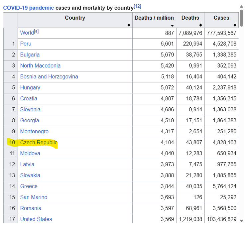This screenshot has height=230, width=246.
Task: Click rank number 10 cell
Action: 11,143
